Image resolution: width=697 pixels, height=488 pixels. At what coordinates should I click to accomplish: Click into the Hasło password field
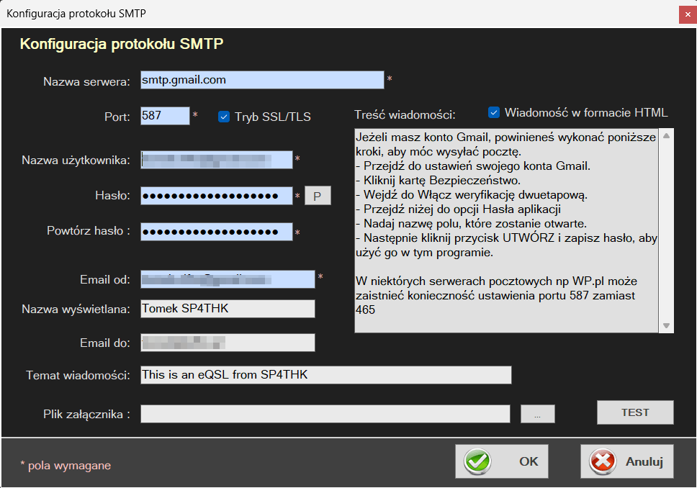tap(217, 196)
